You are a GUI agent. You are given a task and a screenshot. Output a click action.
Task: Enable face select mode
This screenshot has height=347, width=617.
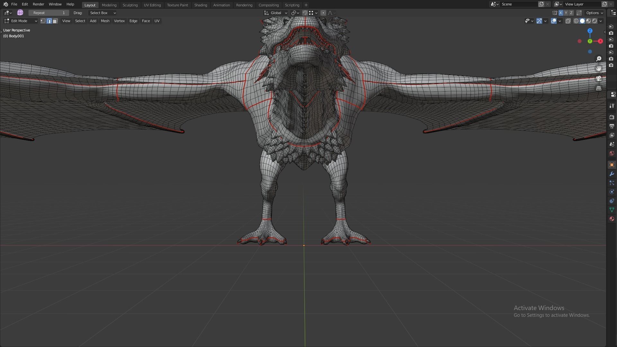pos(55,21)
